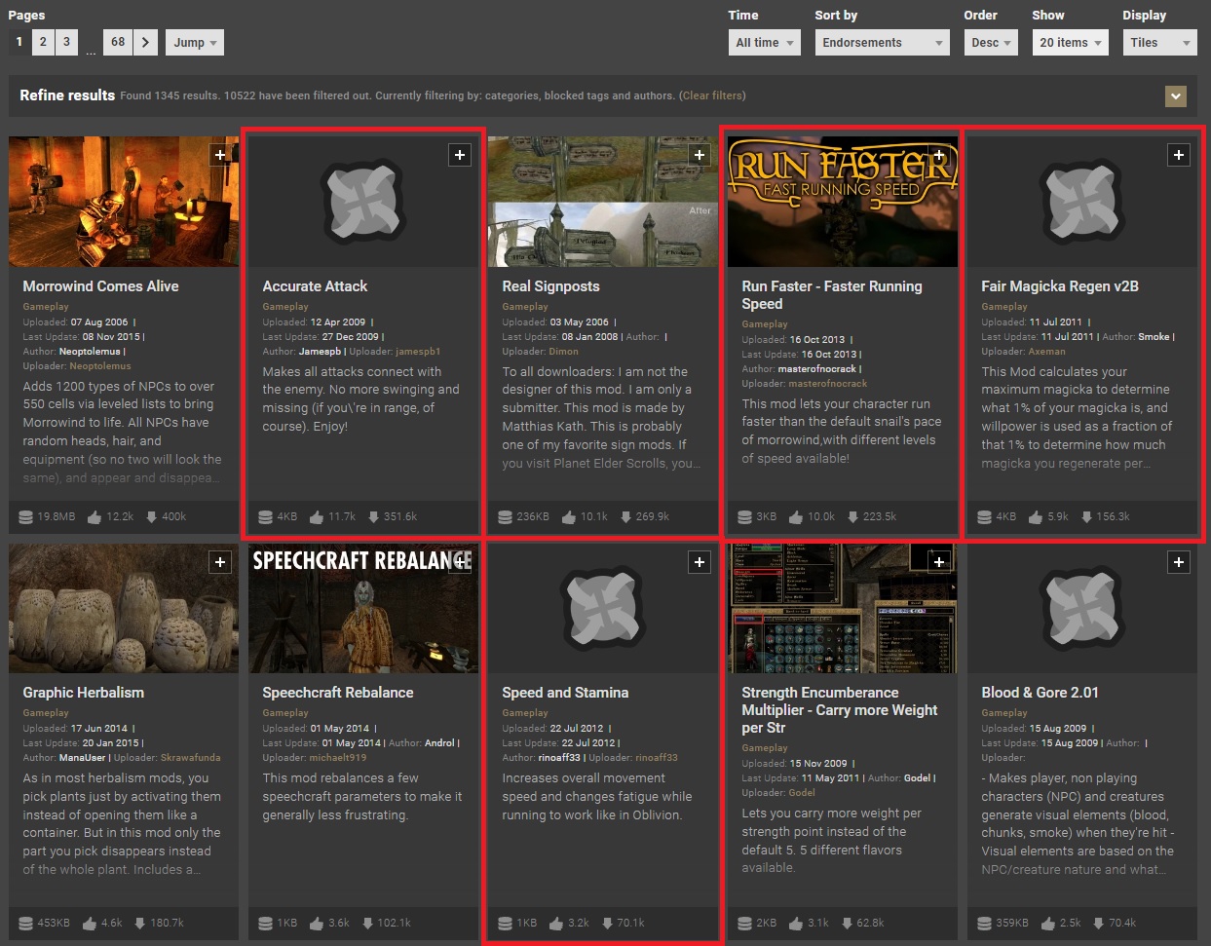Click the Graphic Herbalism thumbnail image

click(124, 608)
